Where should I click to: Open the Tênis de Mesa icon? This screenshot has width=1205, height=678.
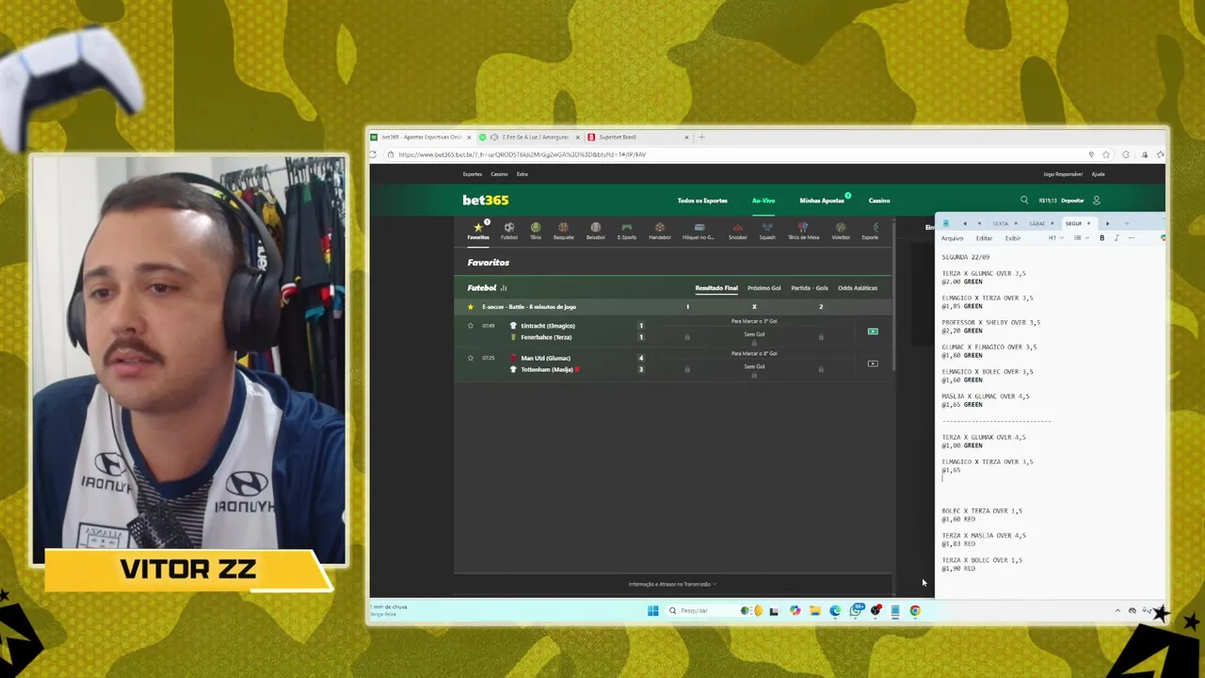(803, 230)
